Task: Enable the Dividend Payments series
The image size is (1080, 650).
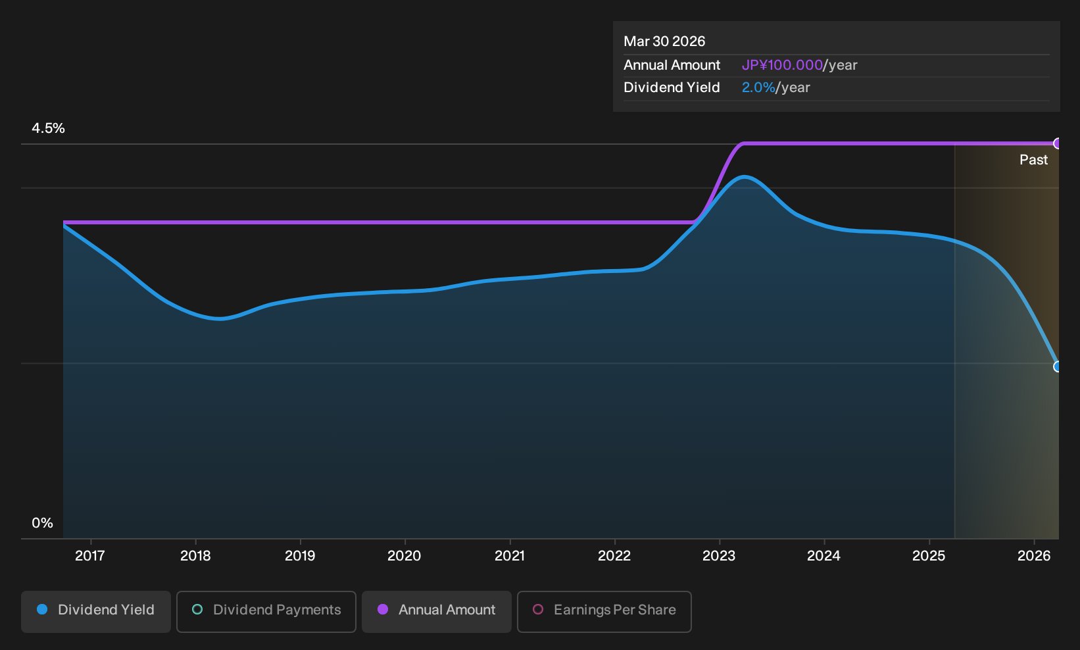Action: pos(266,611)
